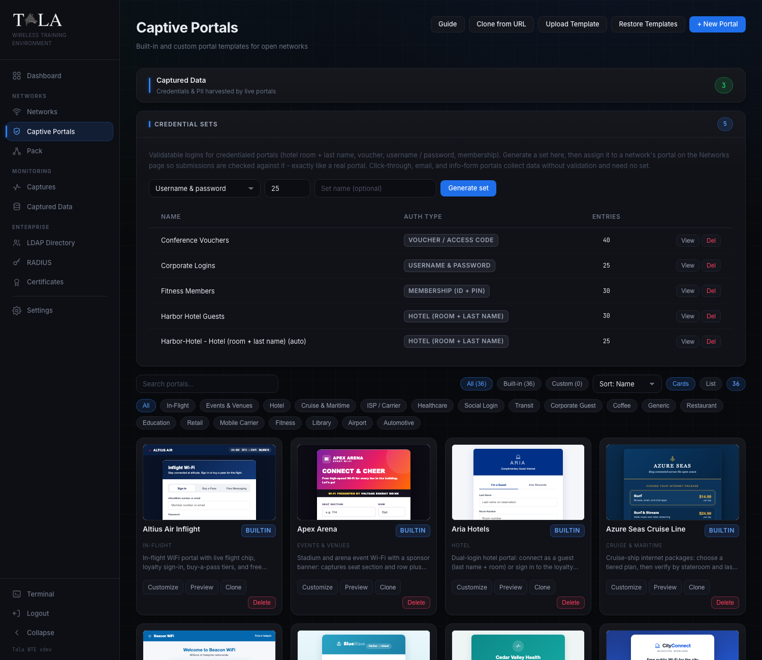The width and height of the screenshot is (762, 660).
Task: Customize the Altius Air Inflight portal
Action: pos(163,587)
